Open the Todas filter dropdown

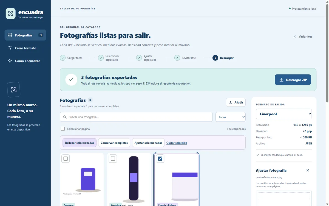tap(231, 117)
